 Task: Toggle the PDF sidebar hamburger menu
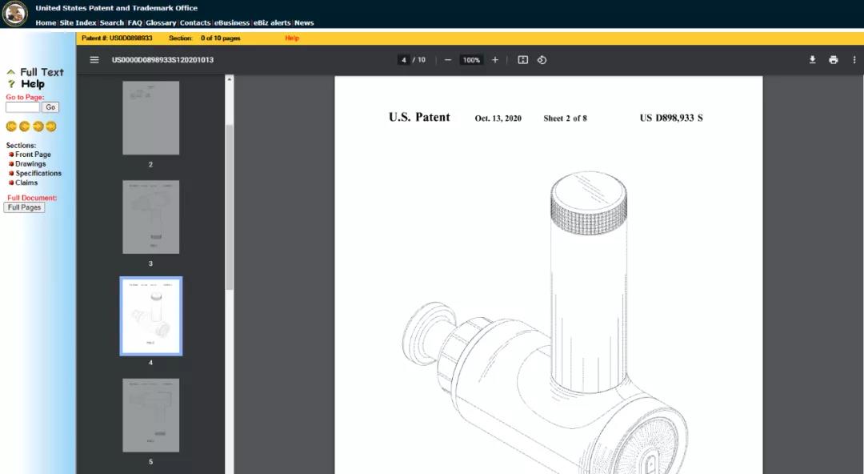tap(94, 59)
